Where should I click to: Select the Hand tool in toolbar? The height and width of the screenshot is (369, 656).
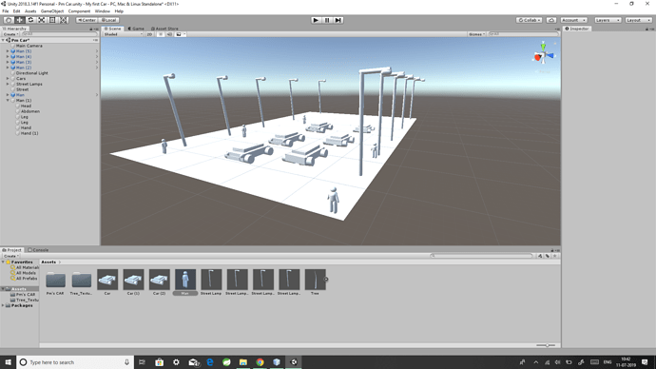(x=9, y=20)
